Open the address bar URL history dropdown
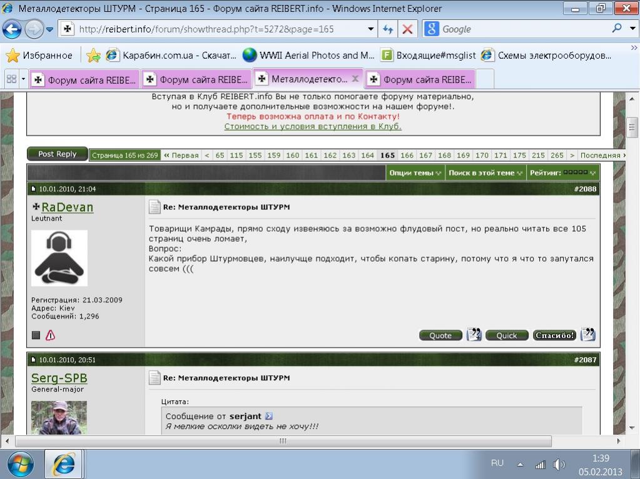 371,29
